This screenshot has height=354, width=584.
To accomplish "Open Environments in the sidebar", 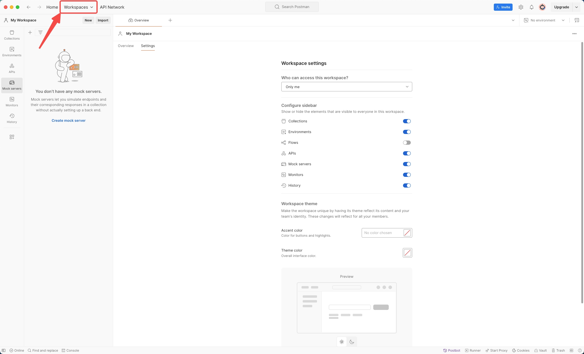I will coord(12,52).
